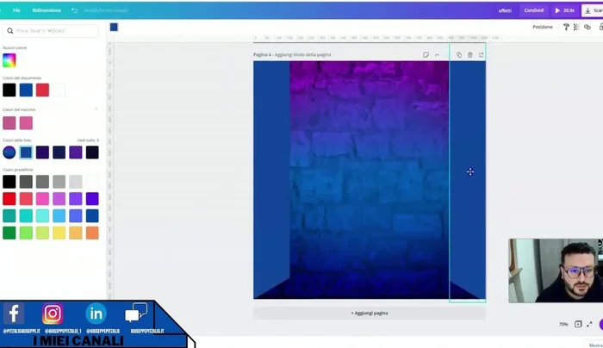Open the 70% zoom level dropdown

point(563,324)
